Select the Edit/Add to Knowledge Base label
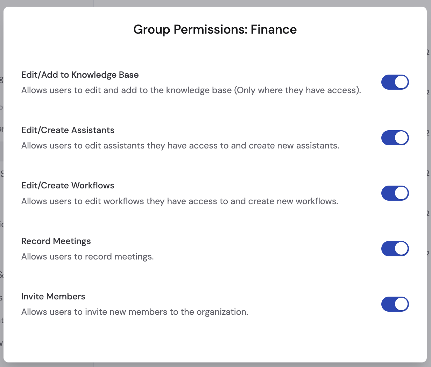The image size is (431, 367). pos(80,75)
